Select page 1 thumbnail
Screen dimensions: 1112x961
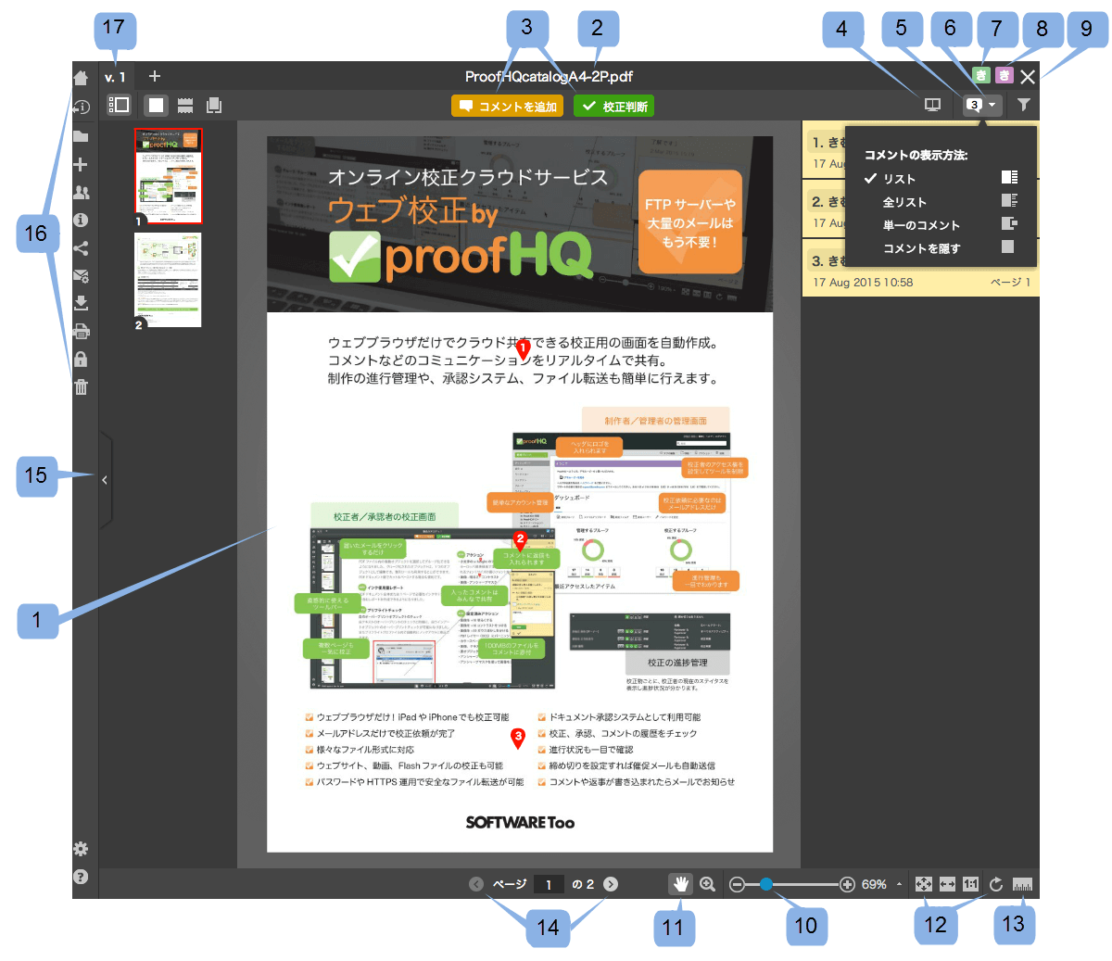pos(169,176)
